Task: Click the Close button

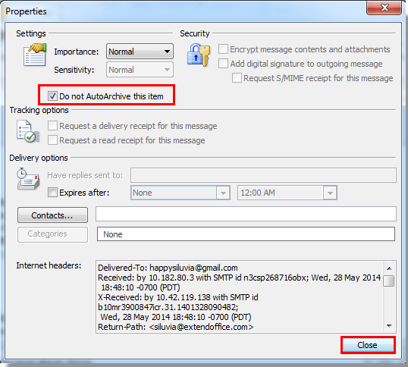Action: [368, 345]
